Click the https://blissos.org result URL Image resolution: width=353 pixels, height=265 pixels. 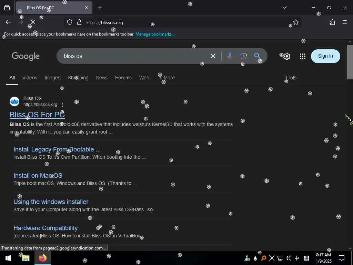(40, 105)
